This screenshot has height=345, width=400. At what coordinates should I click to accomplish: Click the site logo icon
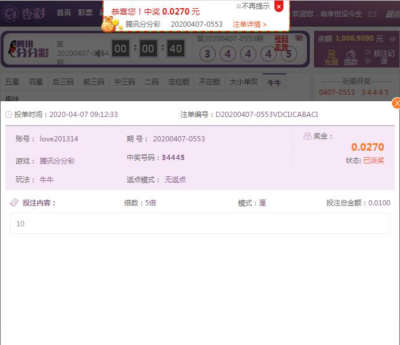[x=9, y=13]
